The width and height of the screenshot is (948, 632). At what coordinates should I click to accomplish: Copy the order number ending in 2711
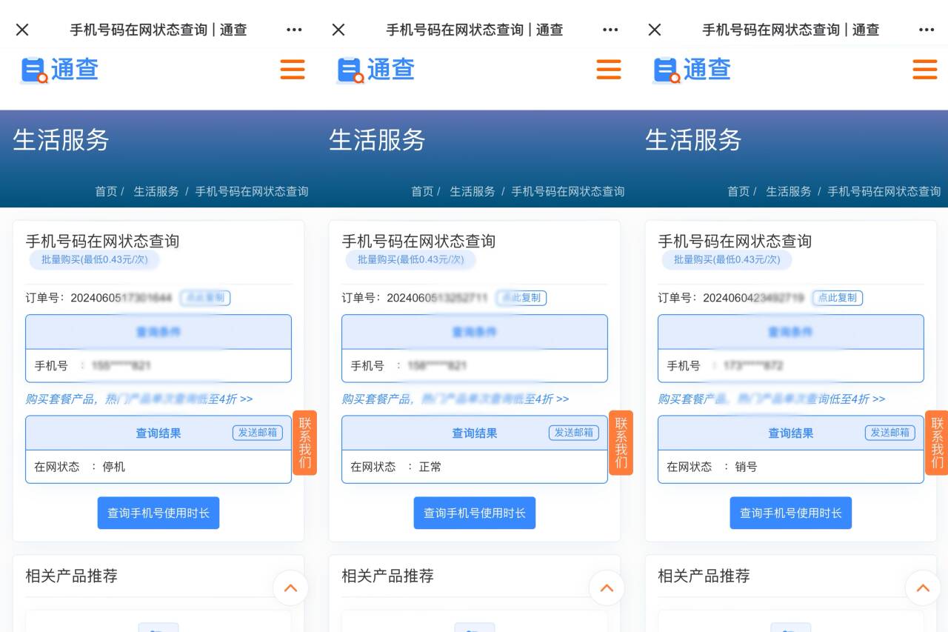521,298
